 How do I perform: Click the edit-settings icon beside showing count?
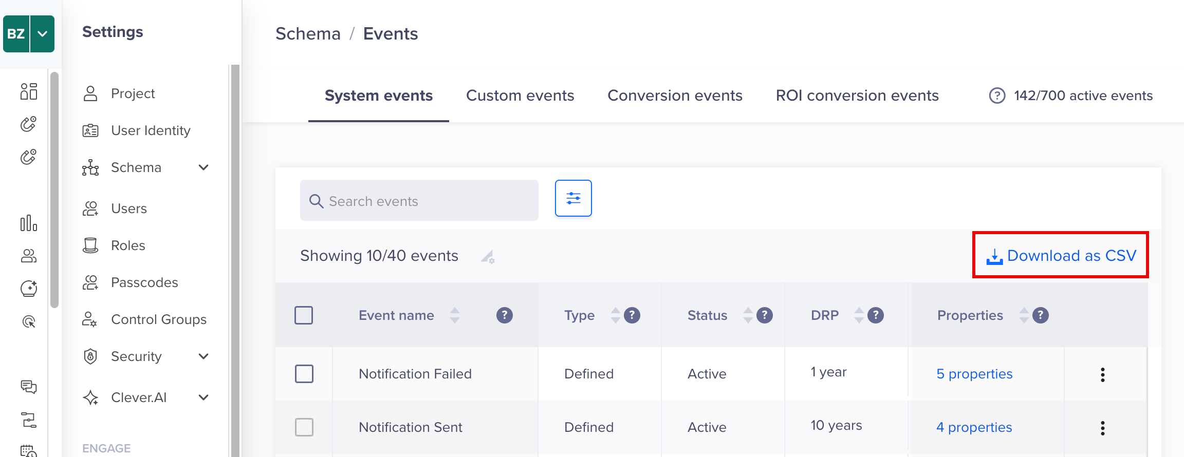[488, 256]
